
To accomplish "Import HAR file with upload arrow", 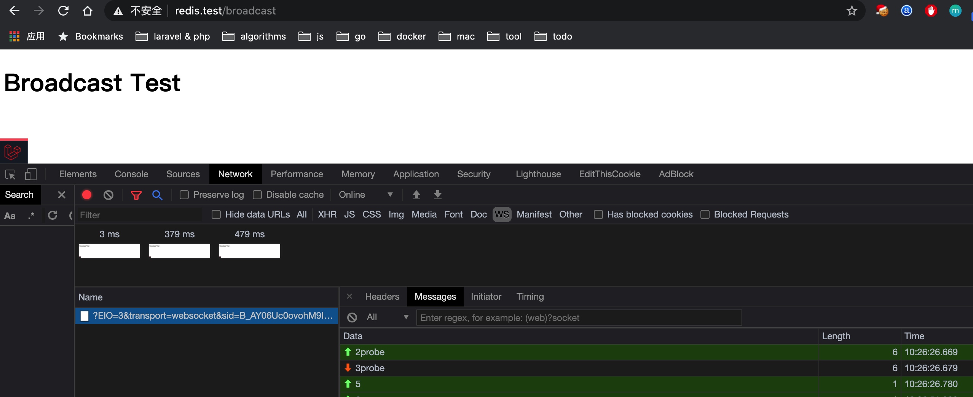I will click(x=416, y=195).
